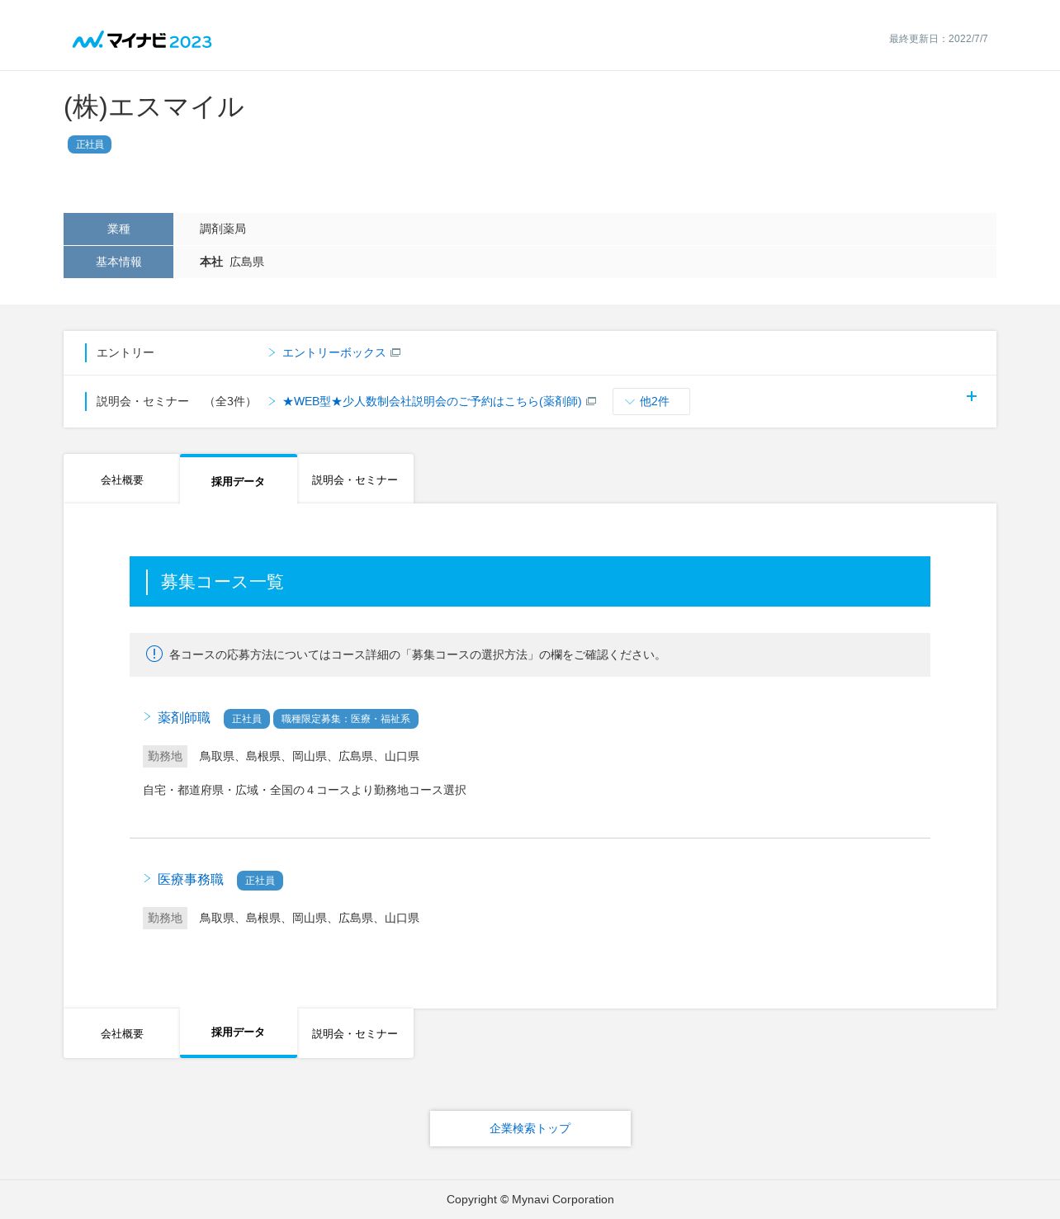This screenshot has height=1219, width=1060.
Task: Click the chevron arrow before 医療事務職
Action: 148,878
